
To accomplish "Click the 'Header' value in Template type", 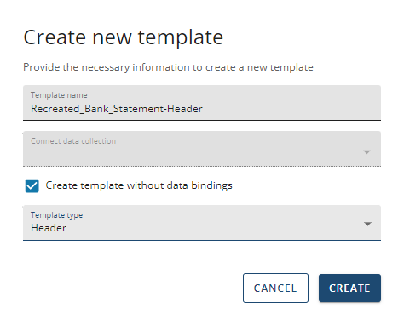I will [49, 228].
